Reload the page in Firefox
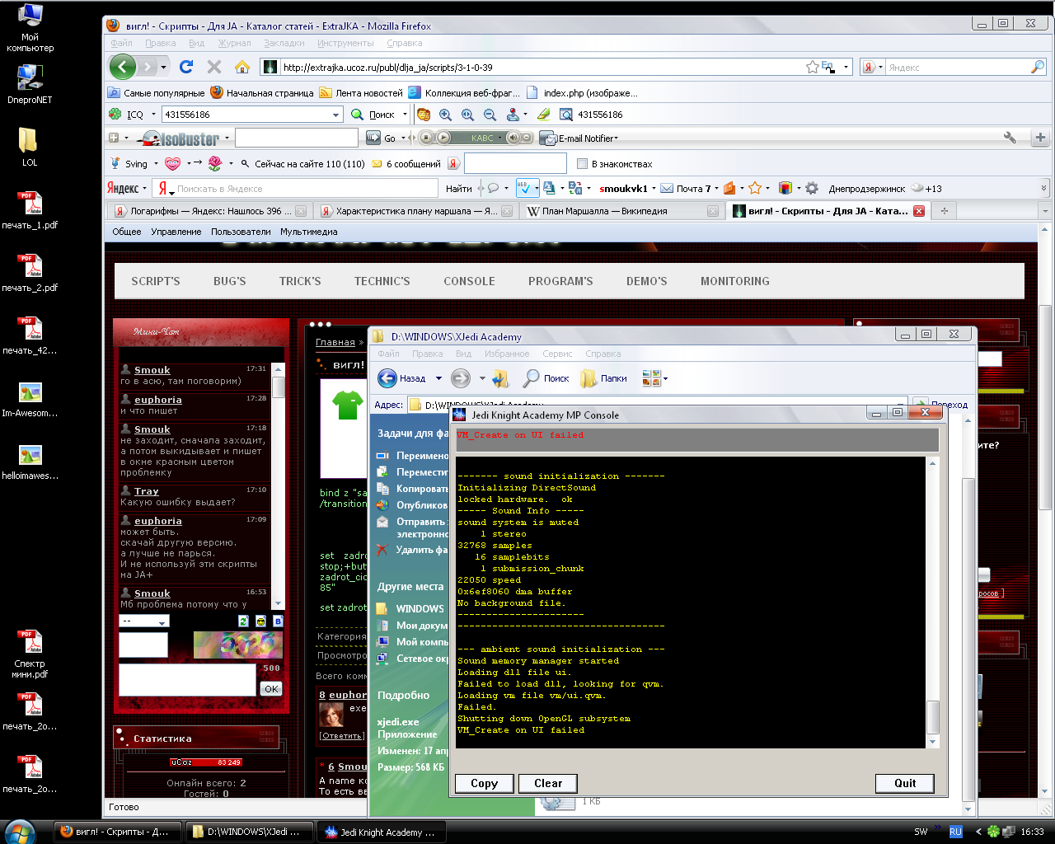The image size is (1055, 844). pos(186,67)
